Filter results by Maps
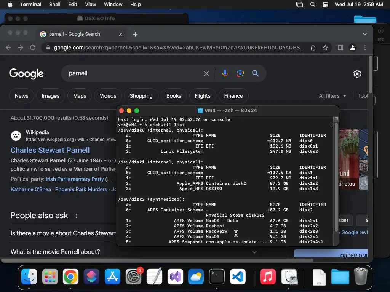 [x=80, y=96]
